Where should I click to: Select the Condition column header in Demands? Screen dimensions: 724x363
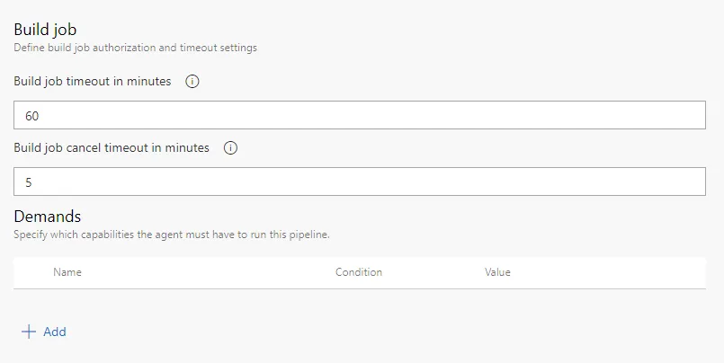(x=359, y=272)
